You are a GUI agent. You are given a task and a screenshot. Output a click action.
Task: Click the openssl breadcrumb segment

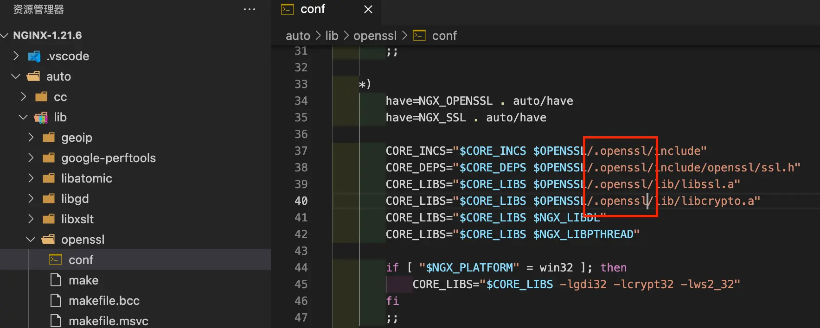coord(375,36)
